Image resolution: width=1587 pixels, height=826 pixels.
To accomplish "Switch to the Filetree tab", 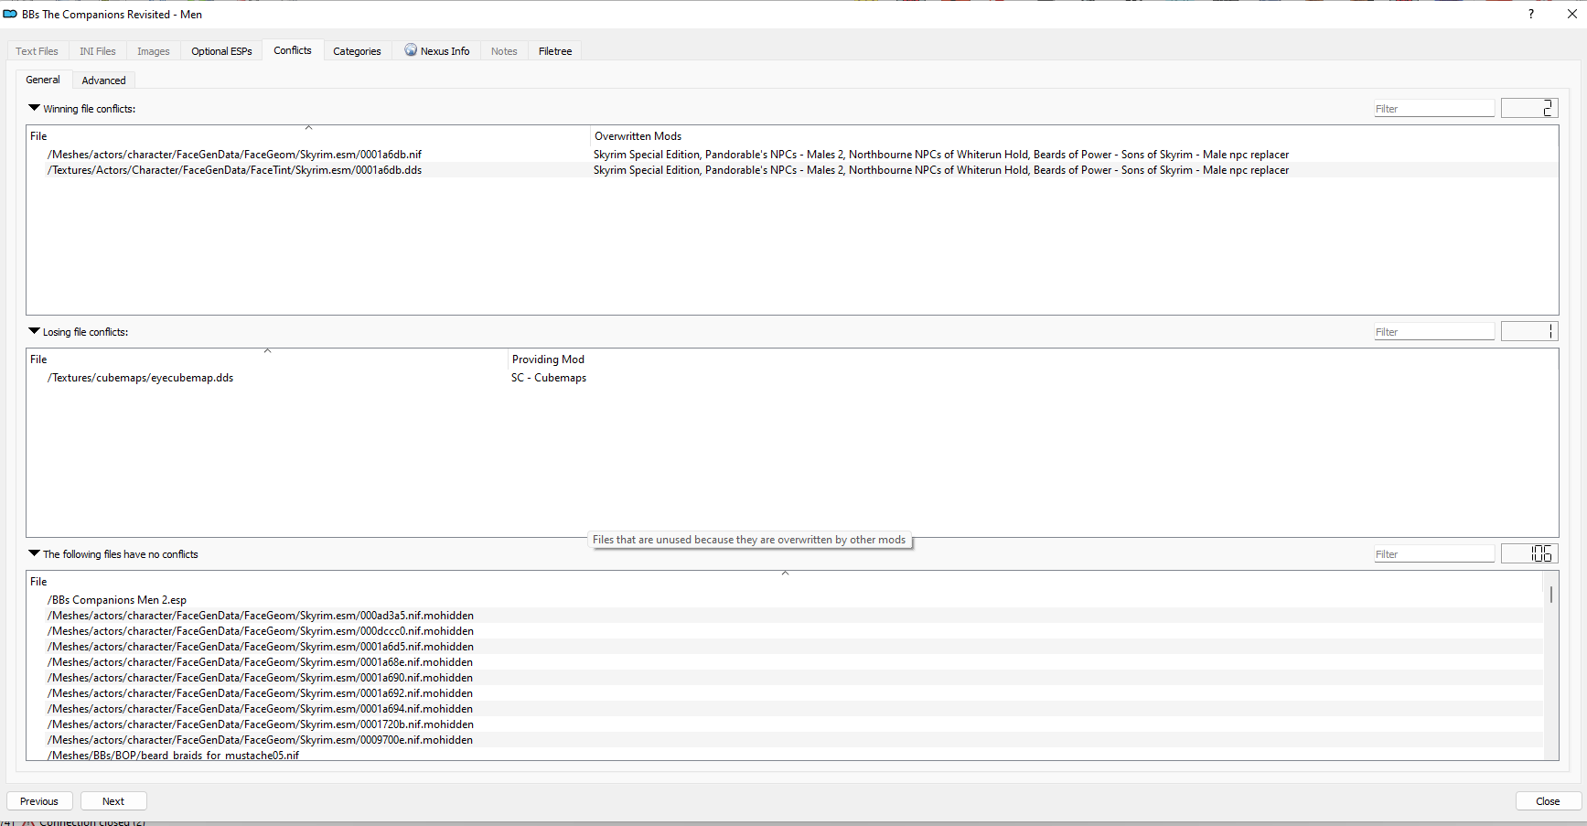I will point(555,51).
